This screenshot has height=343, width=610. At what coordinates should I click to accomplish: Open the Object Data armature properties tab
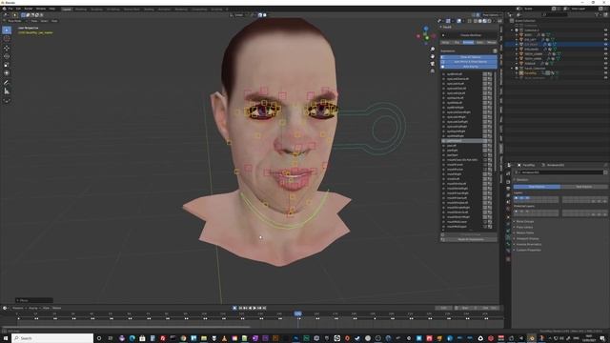[x=508, y=237]
